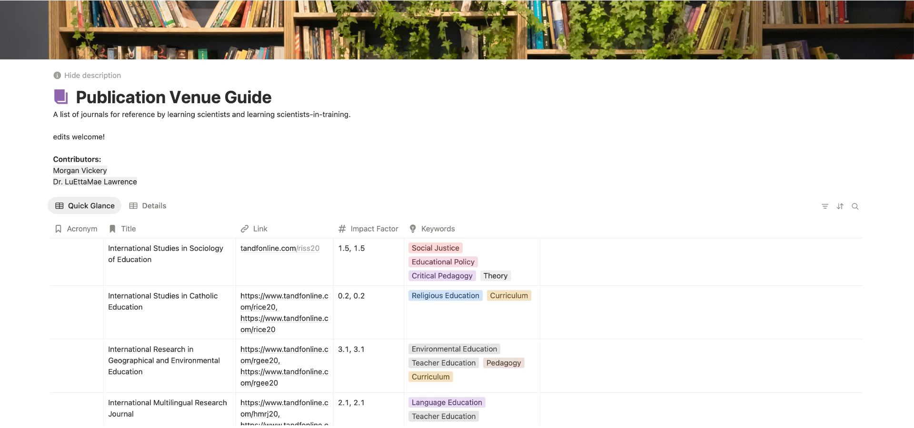This screenshot has height=428, width=914.
Task: Click the bookshelf cover image
Action: click(x=457, y=29)
